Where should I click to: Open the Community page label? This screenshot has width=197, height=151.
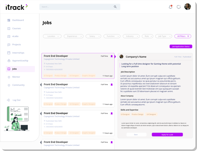[18, 85]
